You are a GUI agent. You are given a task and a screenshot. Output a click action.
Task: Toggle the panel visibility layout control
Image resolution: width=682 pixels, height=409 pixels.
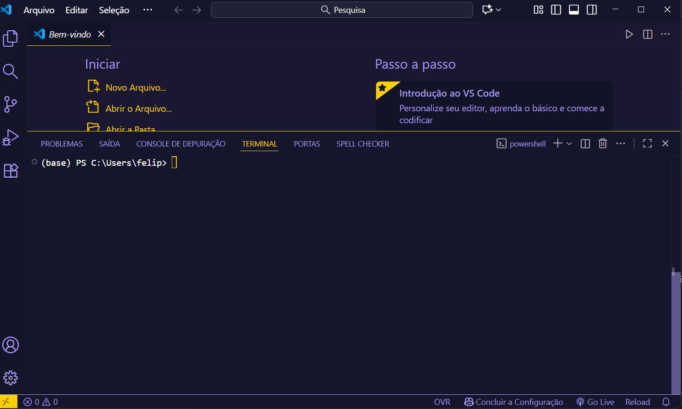pyautogui.click(x=573, y=9)
